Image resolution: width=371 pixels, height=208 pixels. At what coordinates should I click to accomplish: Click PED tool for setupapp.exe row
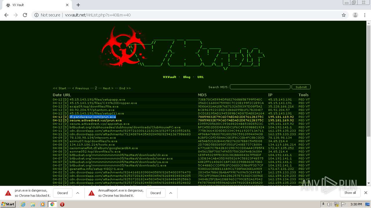[x=301, y=100]
